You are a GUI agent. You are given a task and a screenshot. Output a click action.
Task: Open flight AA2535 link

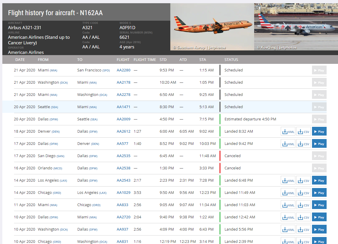pyautogui.click(x=124, y=156)
